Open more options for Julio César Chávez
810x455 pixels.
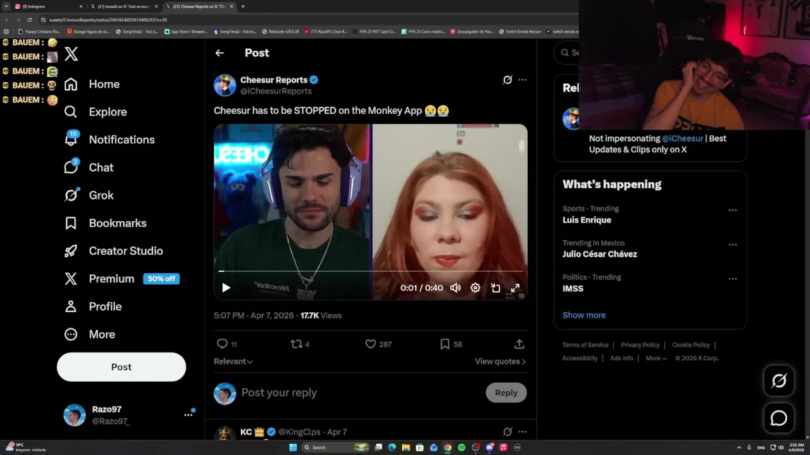point(733,245)
